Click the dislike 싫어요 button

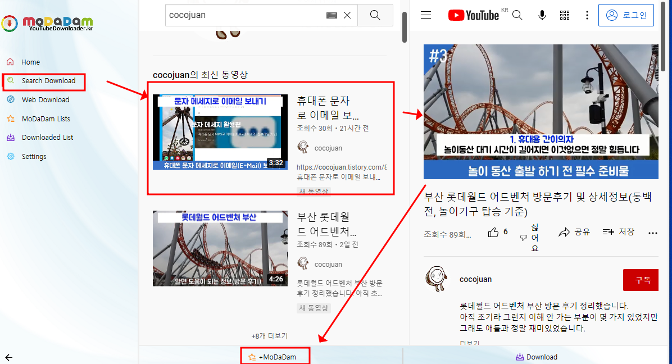click(x=529, y=238)
